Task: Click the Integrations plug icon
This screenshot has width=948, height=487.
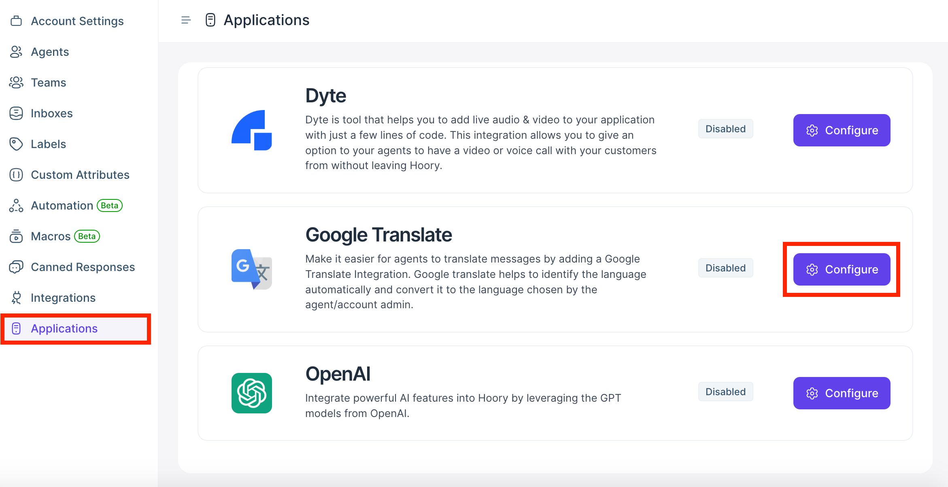Action: (x=16, y=298)
